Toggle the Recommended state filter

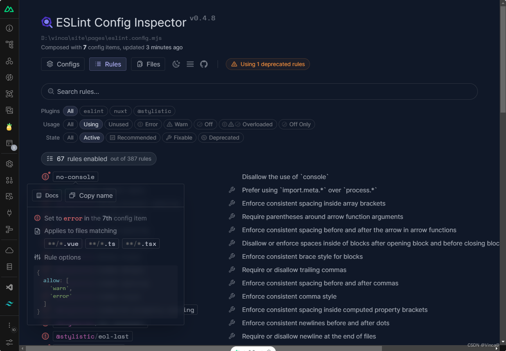133,138
